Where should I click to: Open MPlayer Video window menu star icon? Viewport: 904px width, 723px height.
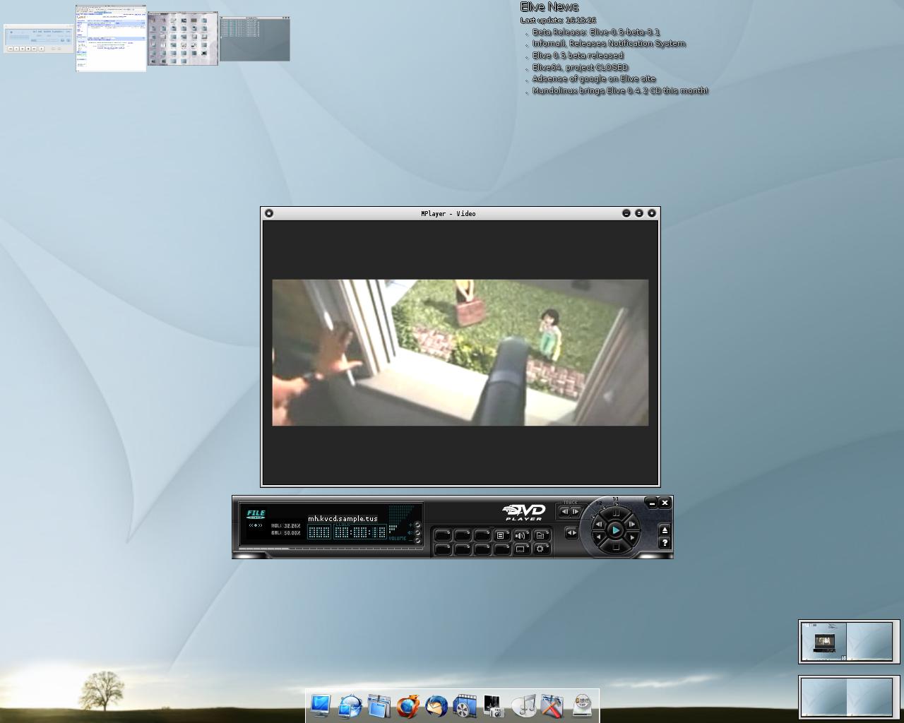[269, 213]
